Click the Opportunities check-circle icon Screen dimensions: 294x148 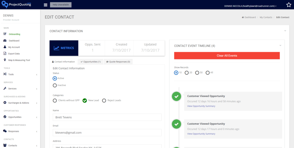point(5,117)
